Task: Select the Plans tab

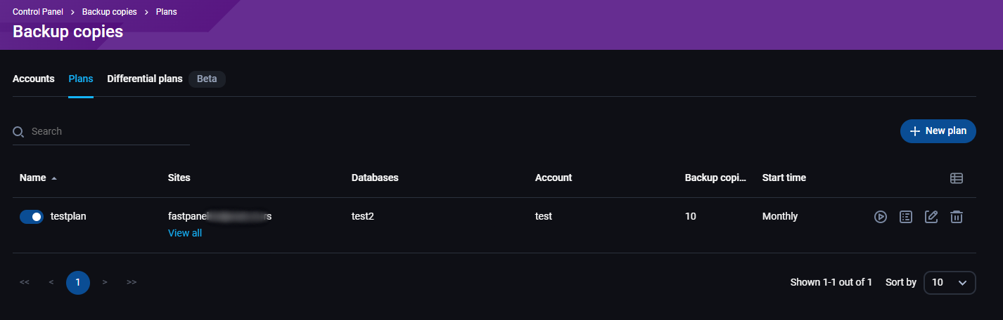Action: (81, 79)
